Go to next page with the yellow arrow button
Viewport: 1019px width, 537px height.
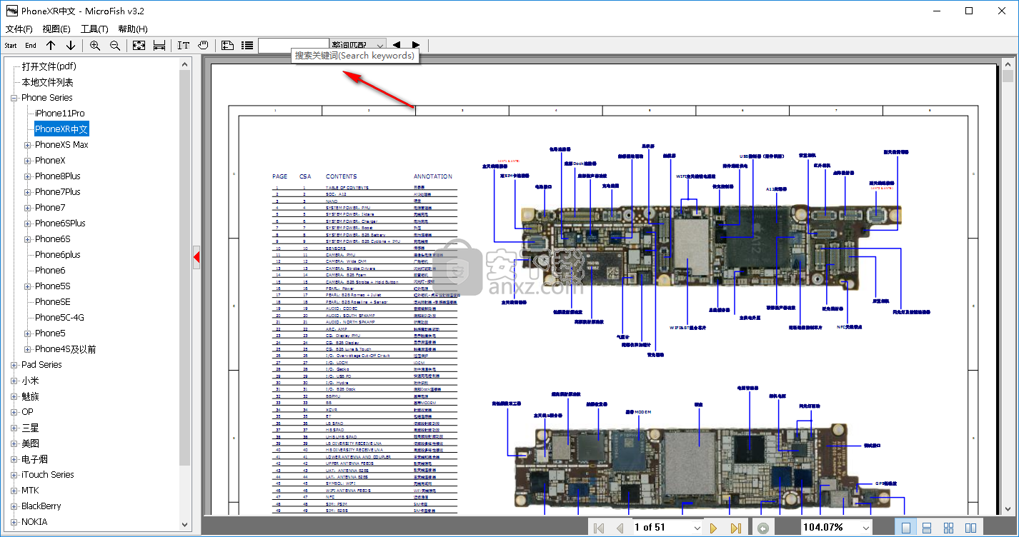pyautogui.click(x=712, y=528)
